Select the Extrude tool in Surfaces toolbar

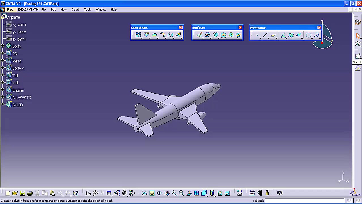(200, 35)
